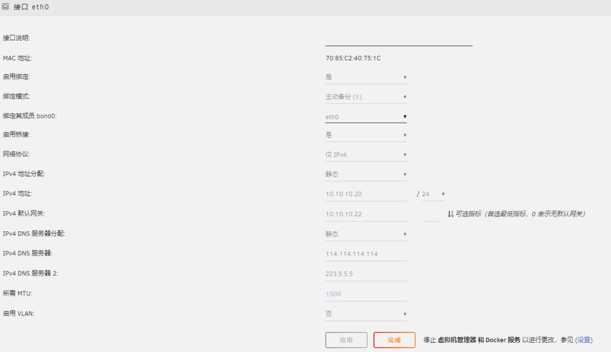Click the 接口 eth0 header title
Screen dimensions: 611x352
click(31, 7)
